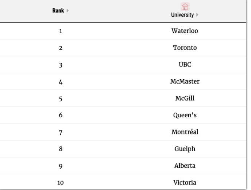Click the sort arrow beside University
Image resolution: width=251 pixels, height=190 pixels.
[x=196, y=14]
